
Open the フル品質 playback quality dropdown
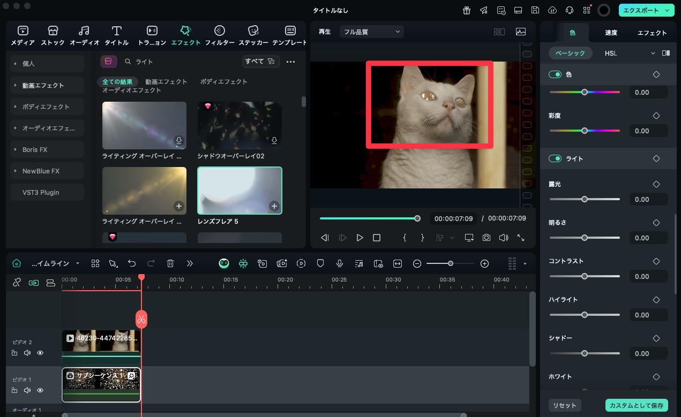pos(372,32)
